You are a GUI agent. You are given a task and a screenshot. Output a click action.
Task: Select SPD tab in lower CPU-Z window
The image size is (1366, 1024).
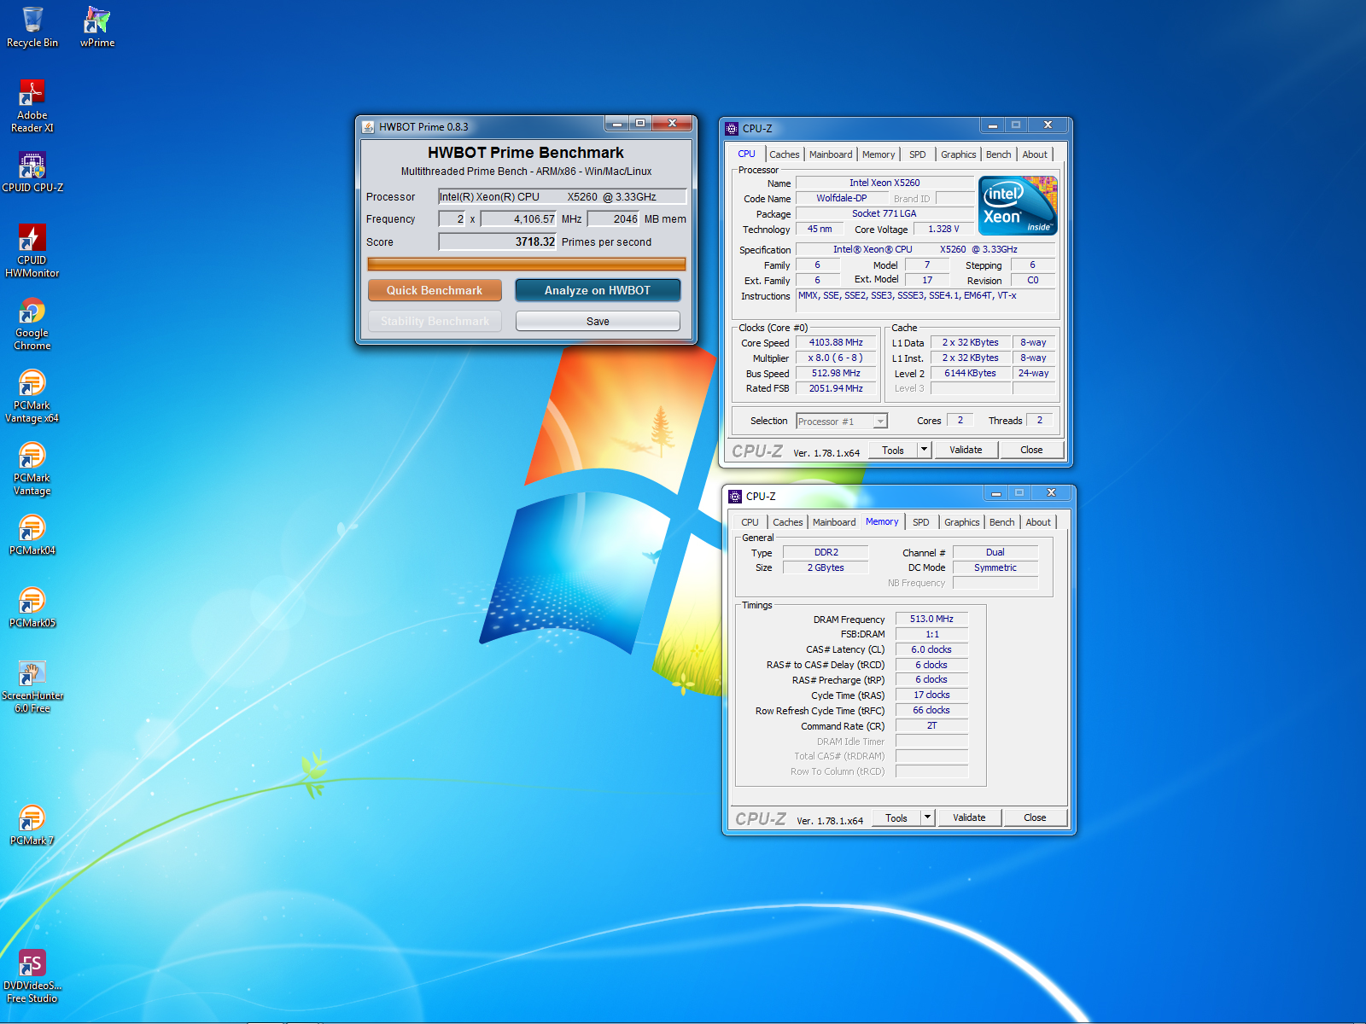point(921,522)
